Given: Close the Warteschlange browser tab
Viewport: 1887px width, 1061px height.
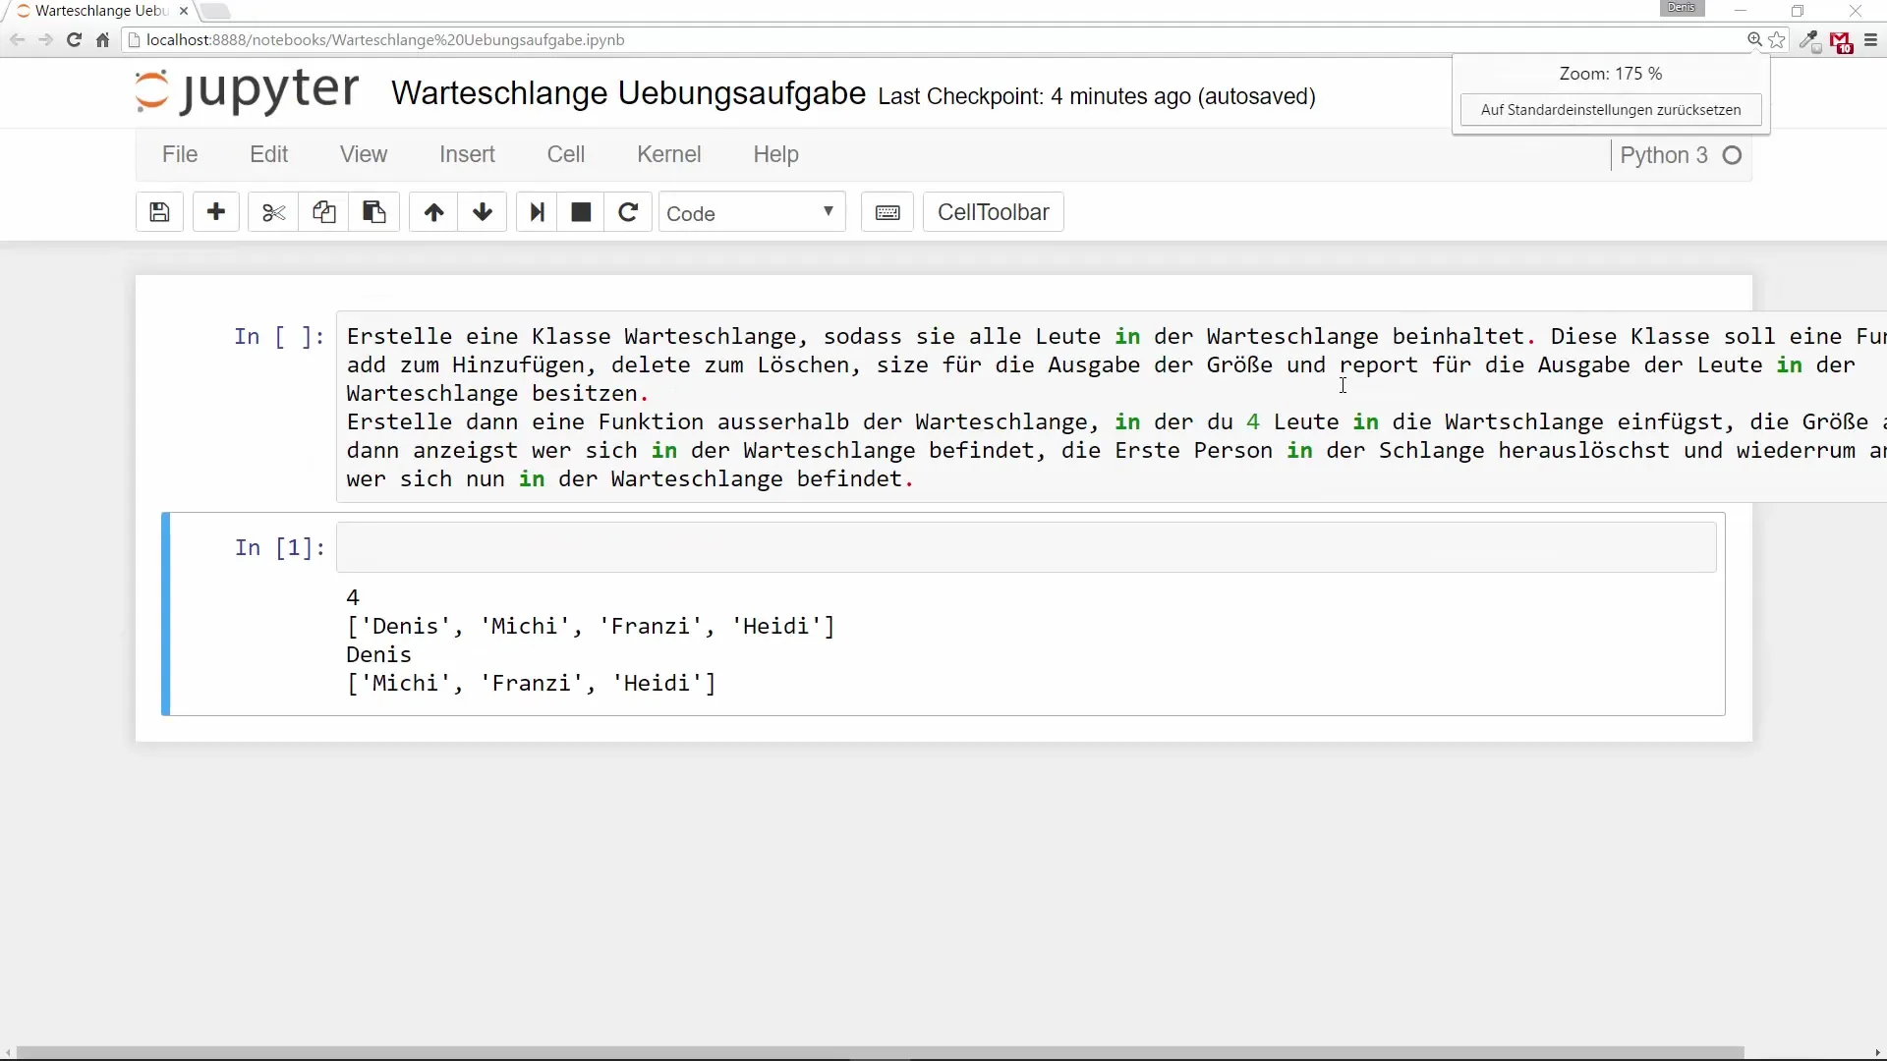Looking at the screenshot, I should click(x=184, y=11).
